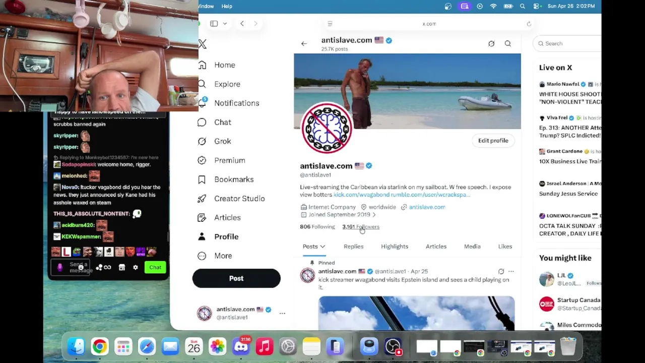Image resolution: width=645 pixels, height=363 pixels.
Task: Open Discord from the Dock
Action: point(241,346)
